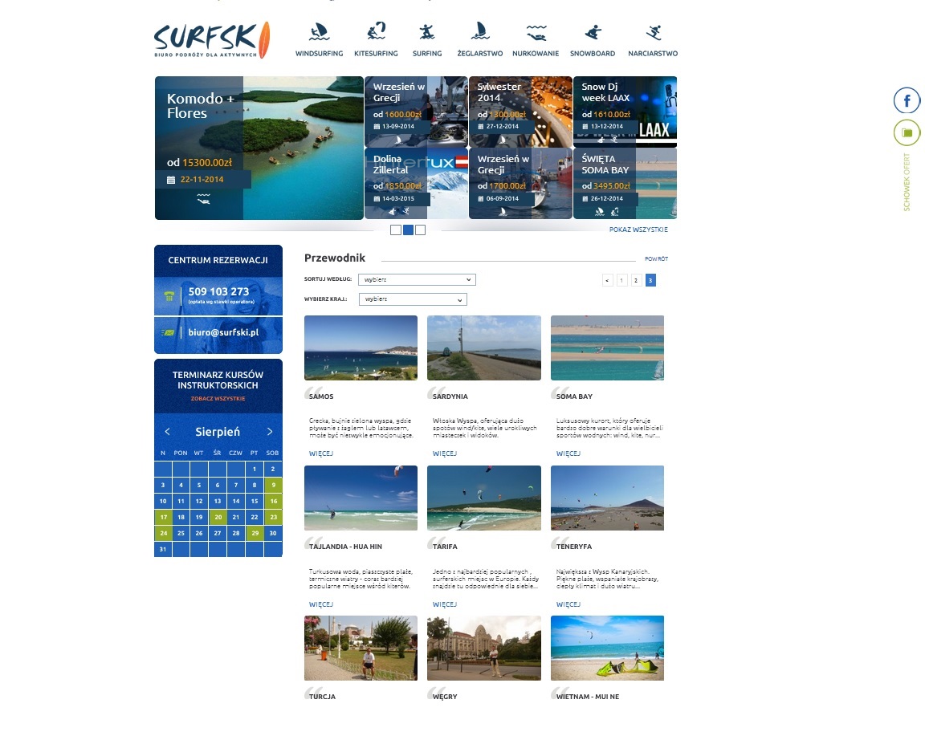This screenshot has height=740, width=925.
Task: Open the Sardynia guide photo
Action: (x=483, y=348)
